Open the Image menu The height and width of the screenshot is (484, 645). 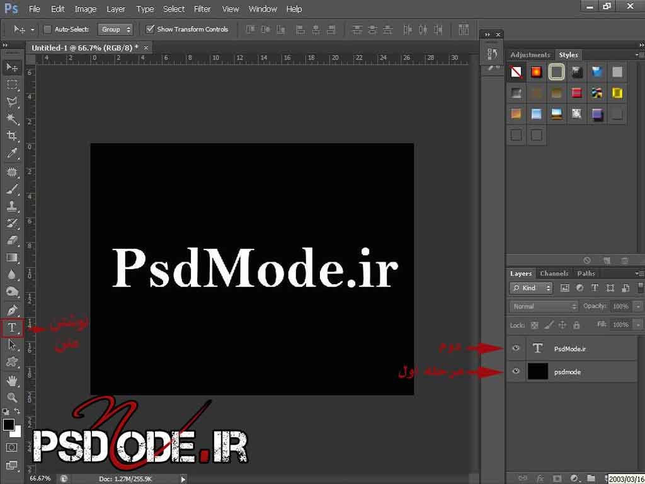pos(86,9)
